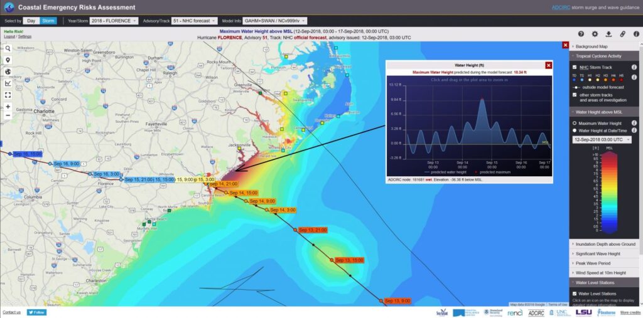Expand the Peak Wave Period section
The image size is (643, 318).
pyautogui.click(x=603, y=263)
